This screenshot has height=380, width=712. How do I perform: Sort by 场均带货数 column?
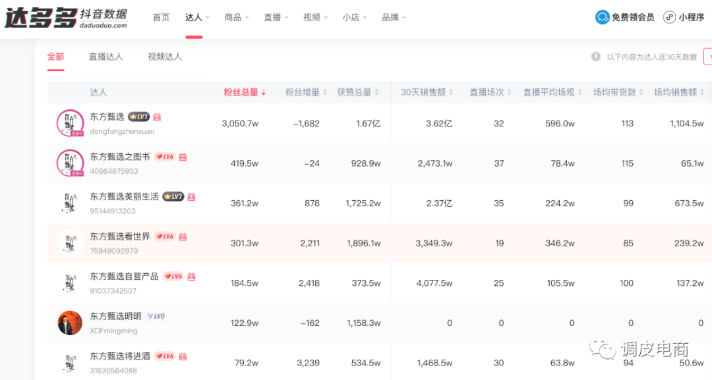click(618, 92)
